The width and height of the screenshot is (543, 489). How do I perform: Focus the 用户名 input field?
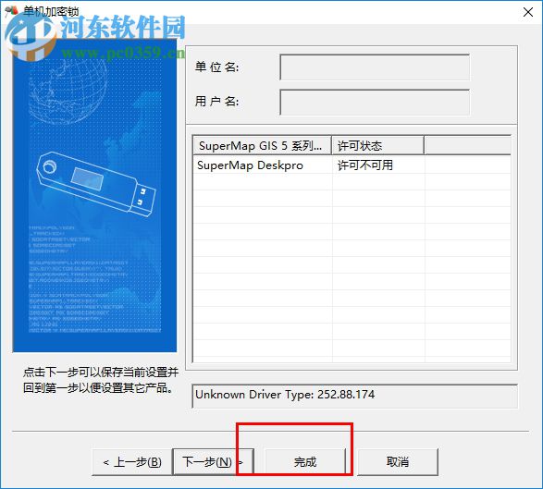tap(375, 102)
